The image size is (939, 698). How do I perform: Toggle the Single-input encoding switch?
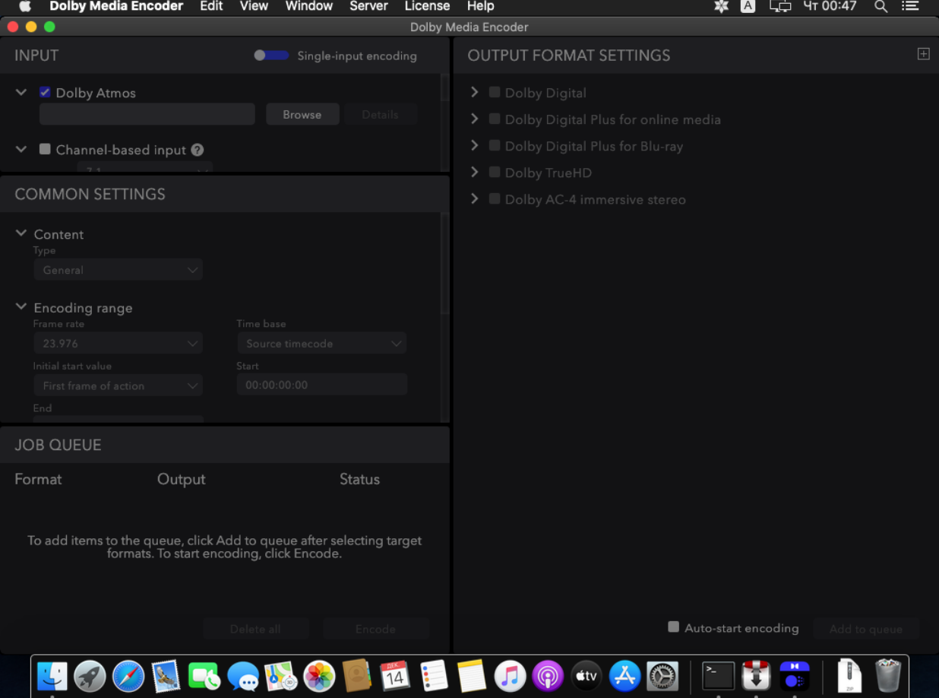[x=271, y=56]
